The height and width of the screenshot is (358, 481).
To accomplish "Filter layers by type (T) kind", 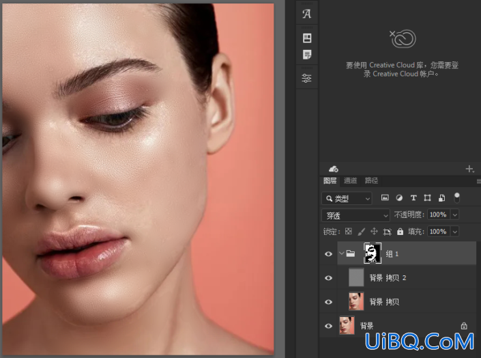I will pyautogui.click(x=413, y=197).
